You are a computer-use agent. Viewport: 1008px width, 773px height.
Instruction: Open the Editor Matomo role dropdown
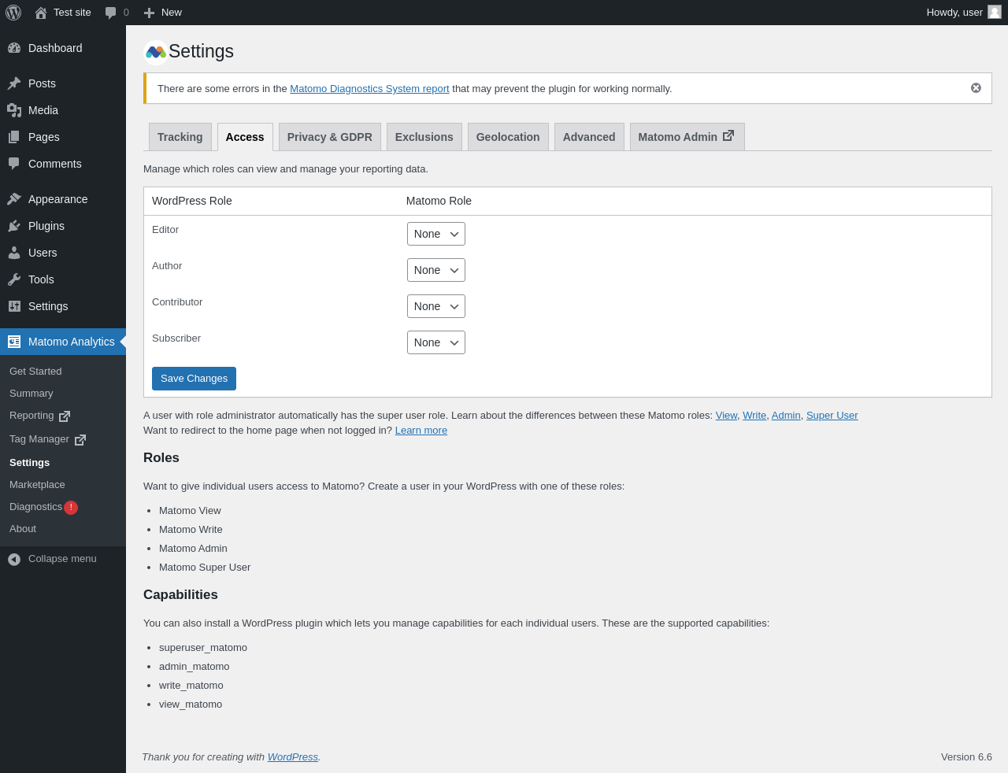point(436,234)
